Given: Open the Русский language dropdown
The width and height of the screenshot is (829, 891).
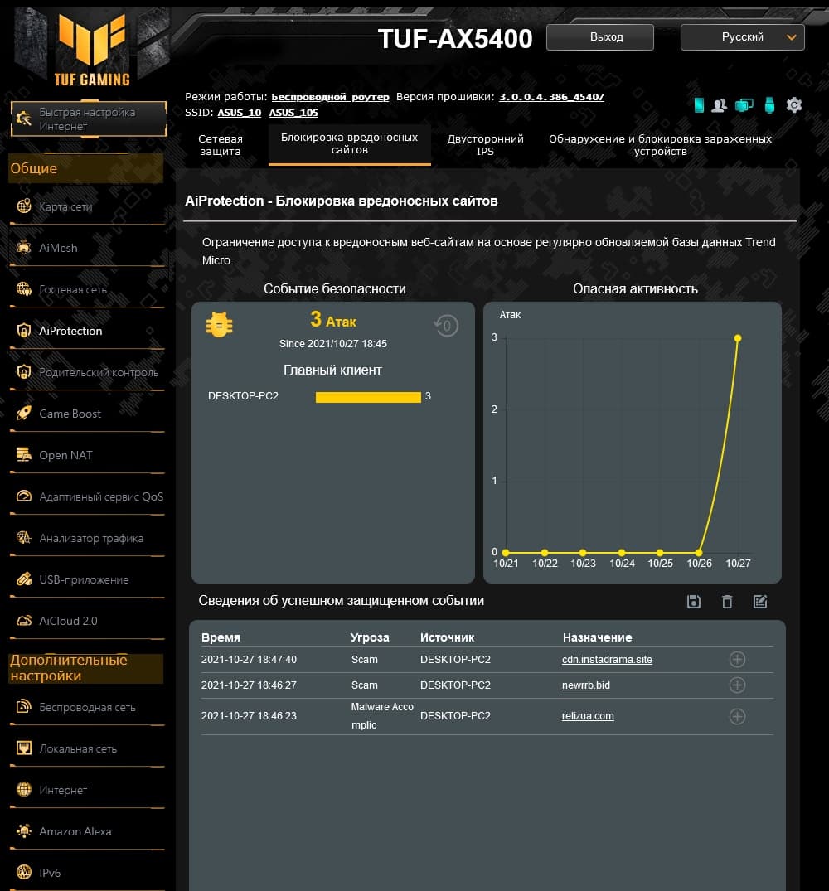Looking at the screenshot, I should pyautogui.click(x=743, y=37).
